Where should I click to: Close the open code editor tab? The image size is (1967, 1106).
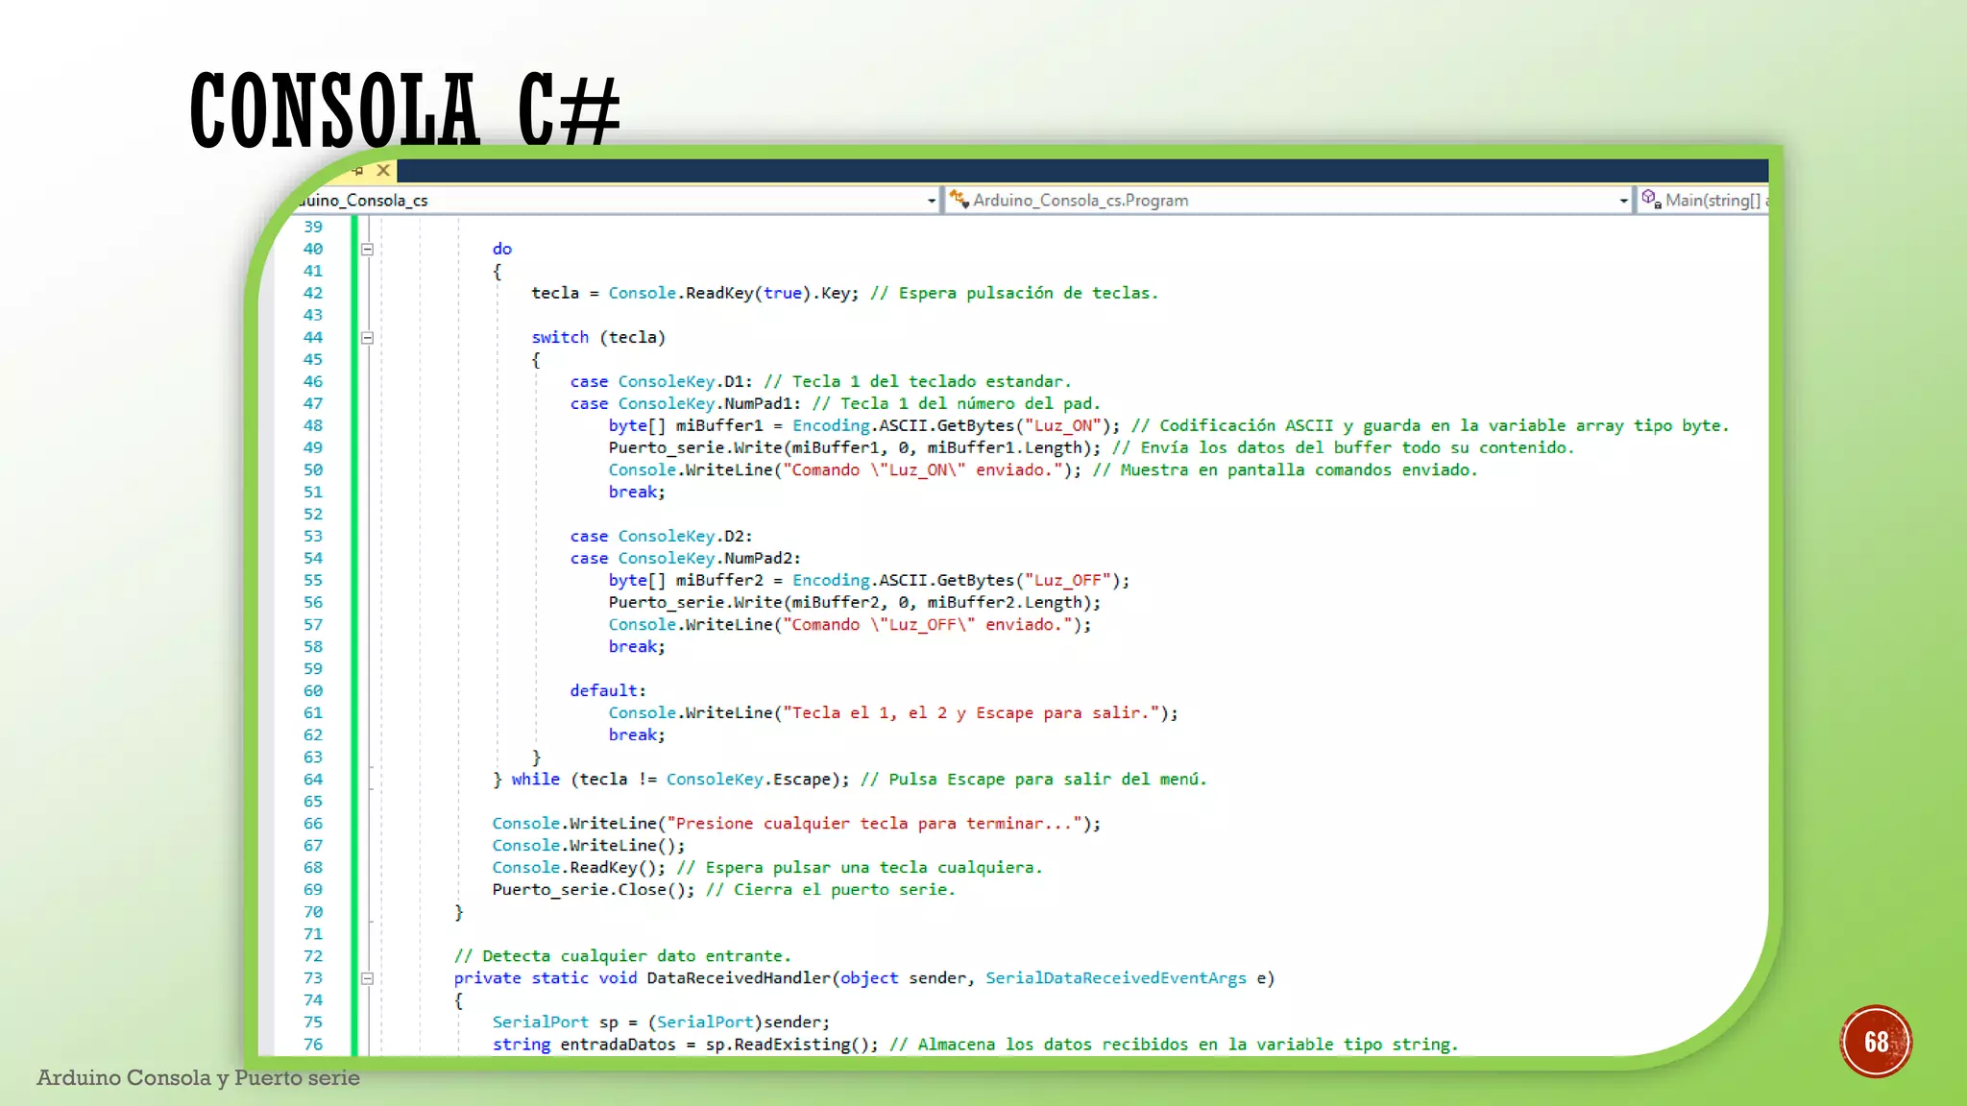coord(383,170)
